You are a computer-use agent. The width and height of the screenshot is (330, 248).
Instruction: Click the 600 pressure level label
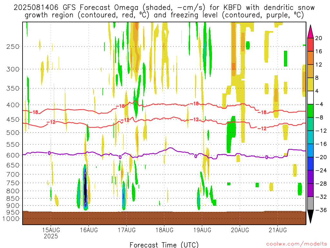[x=13, y=155]
